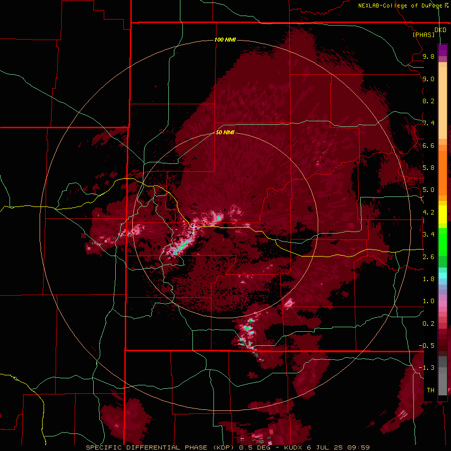Image resolution: width=451 pixels, height=451 pixels.
Task: Click the TH threshold legend label
Action: pyautogui.click(x=430, y=390)
